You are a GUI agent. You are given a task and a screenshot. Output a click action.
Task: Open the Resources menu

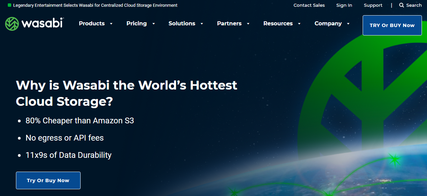point(278,23)
